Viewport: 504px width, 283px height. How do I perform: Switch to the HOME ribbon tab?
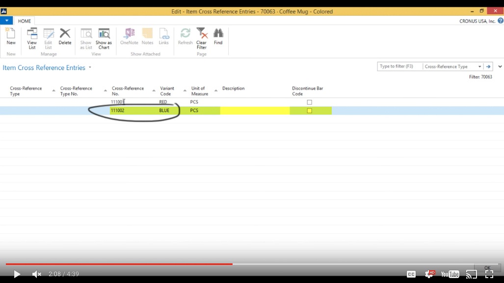(24, 21)
